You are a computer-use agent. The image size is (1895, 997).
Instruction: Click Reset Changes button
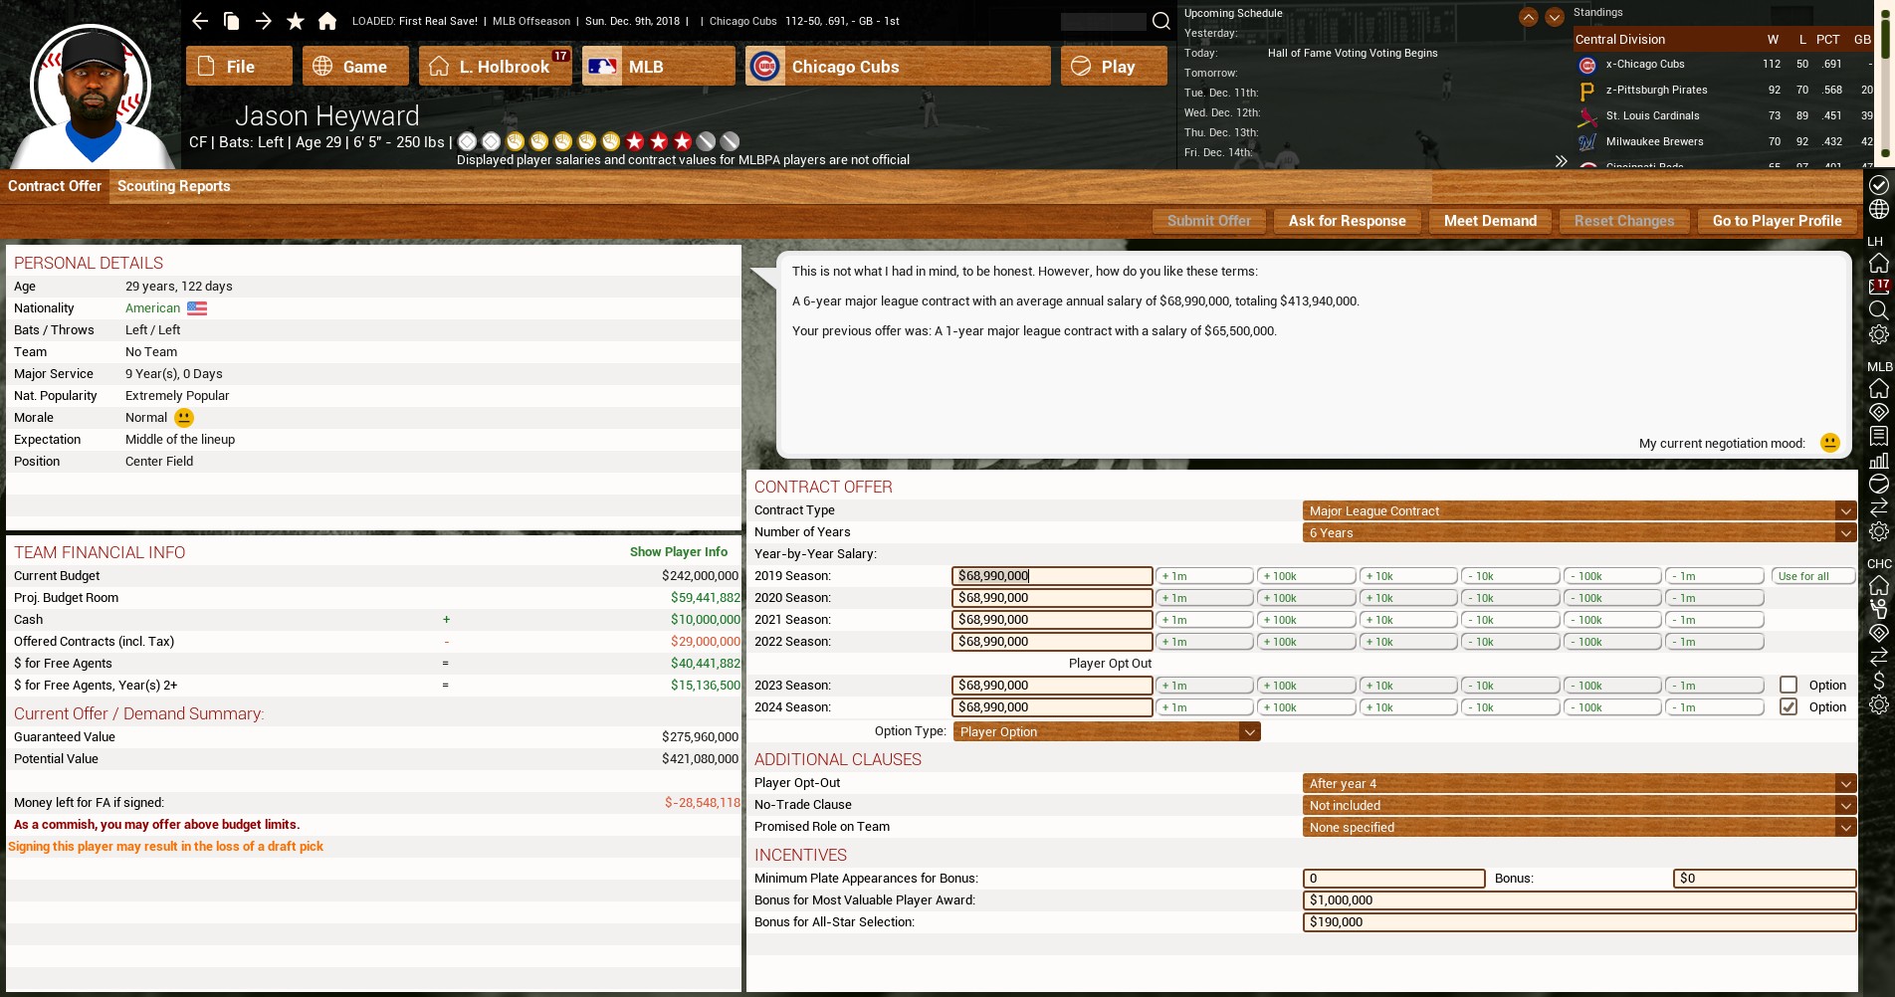tap(1624, 221)
